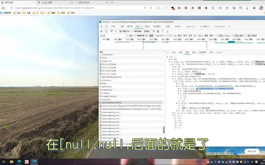This screenshot has width=265, height=165.
Task: Select the getGooglePanoInfoPost request
Action: pos(112,103)
